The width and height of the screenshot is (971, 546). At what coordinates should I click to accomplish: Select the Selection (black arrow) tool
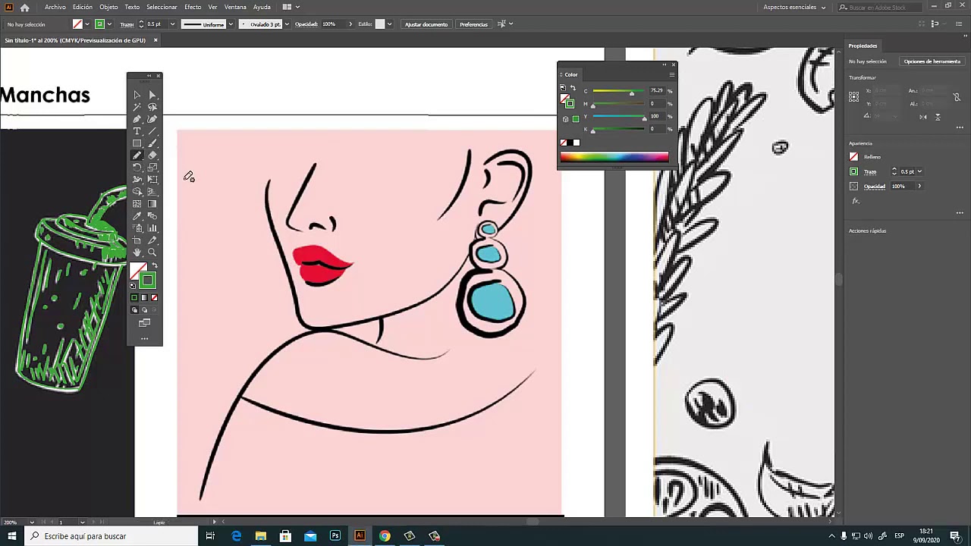click(137, 95)
